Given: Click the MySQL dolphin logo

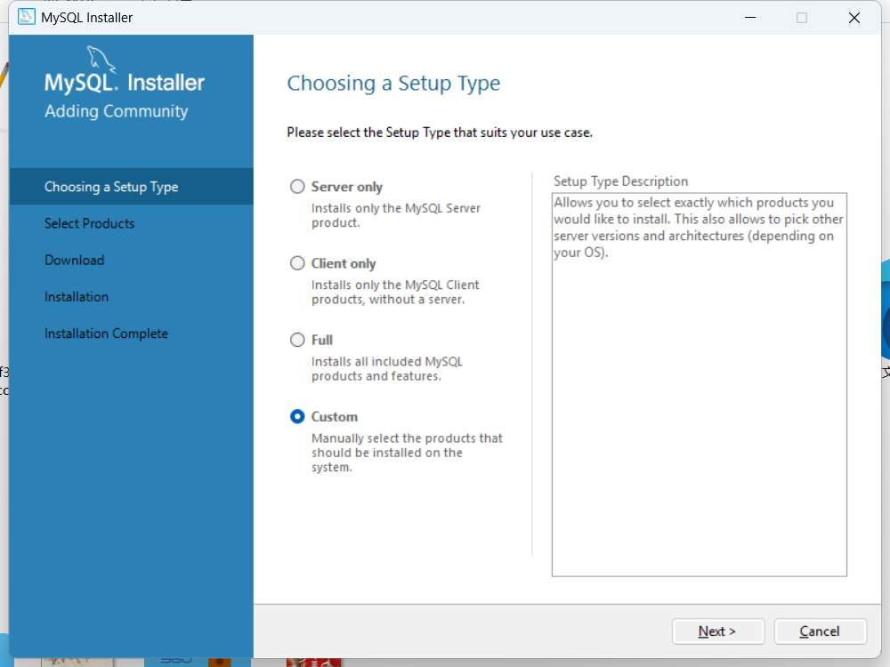Looking at the screenshot, I should point(101,60).
